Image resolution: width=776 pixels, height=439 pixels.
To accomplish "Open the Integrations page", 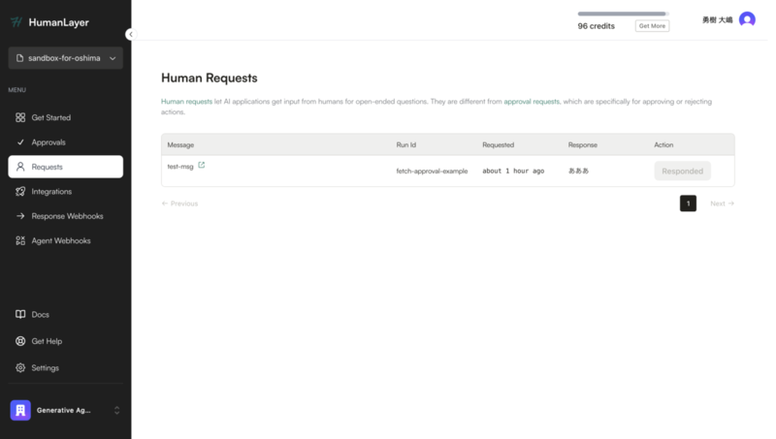I will (65, 191).
